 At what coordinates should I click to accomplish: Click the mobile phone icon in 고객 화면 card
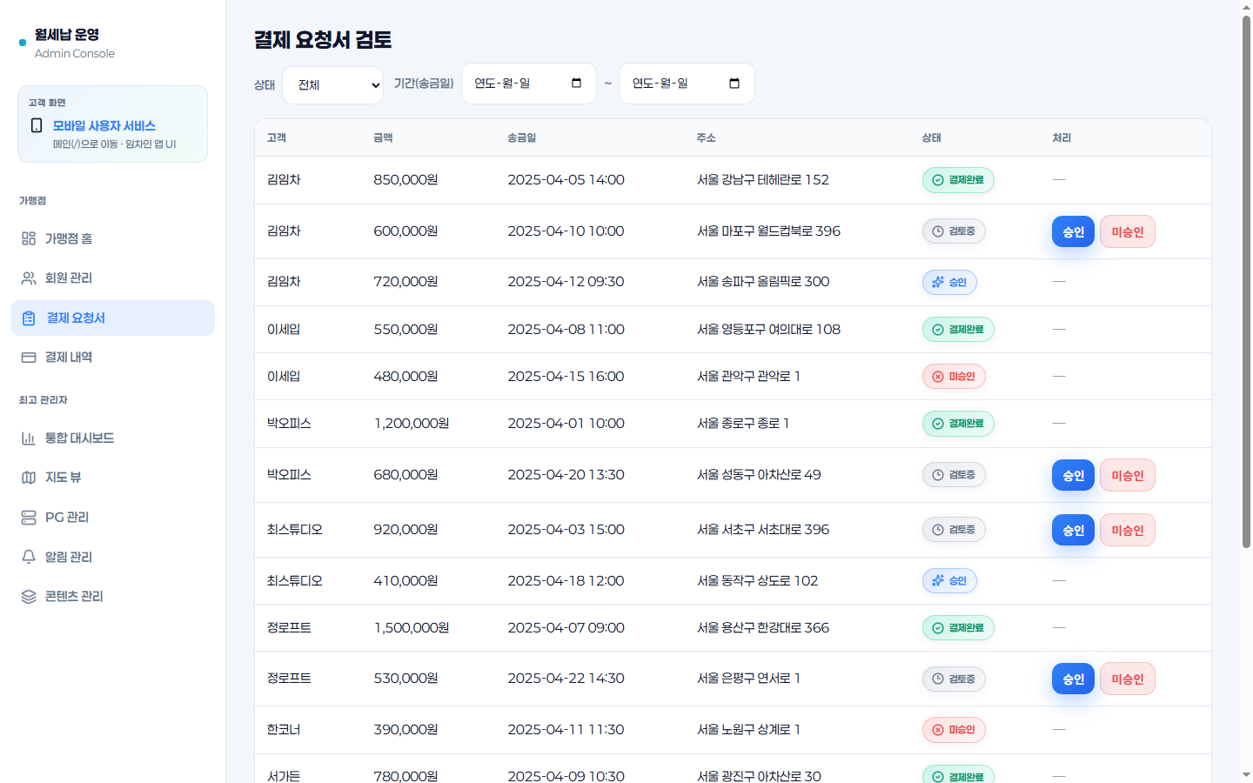[37, 125]
